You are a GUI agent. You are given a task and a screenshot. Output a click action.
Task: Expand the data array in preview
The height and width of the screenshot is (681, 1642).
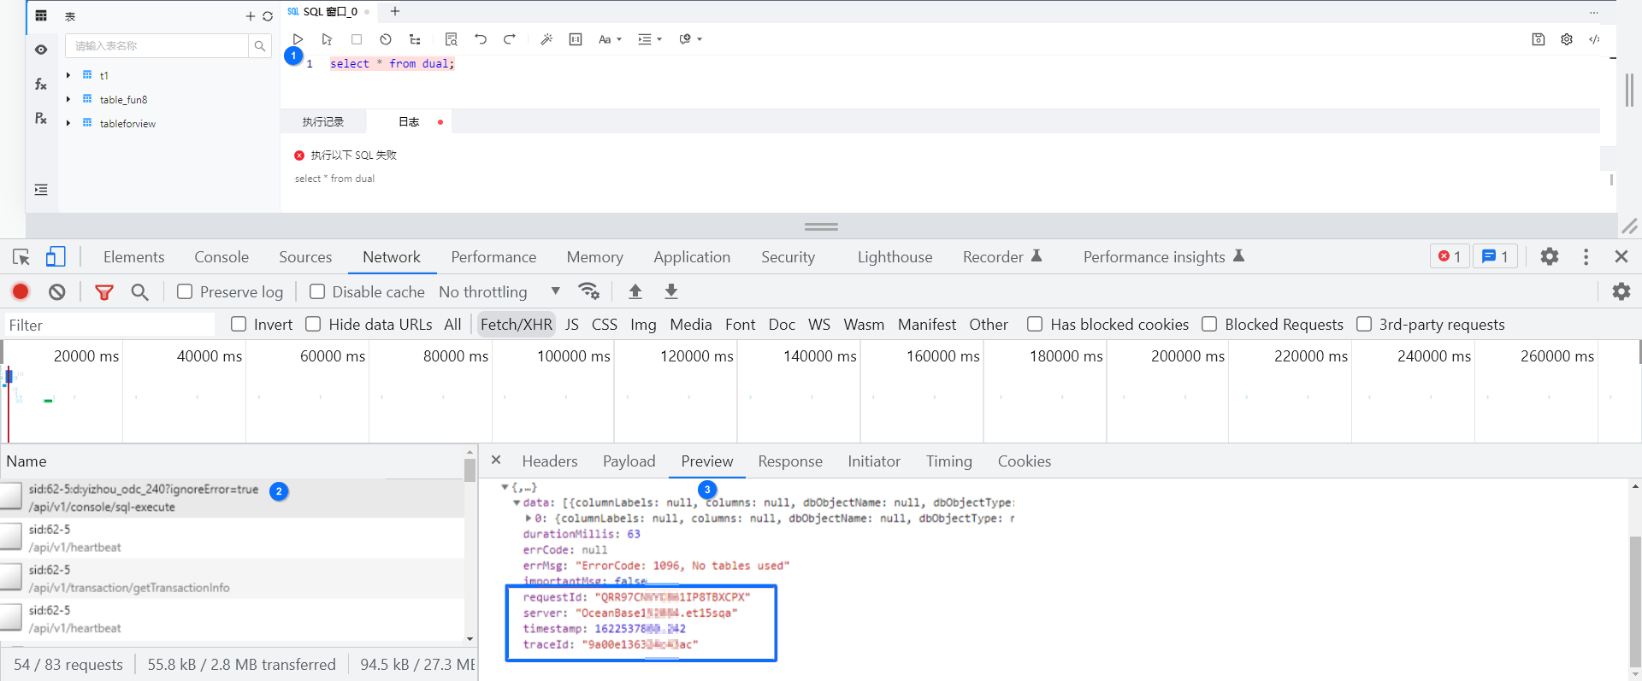tap(517, 503)
